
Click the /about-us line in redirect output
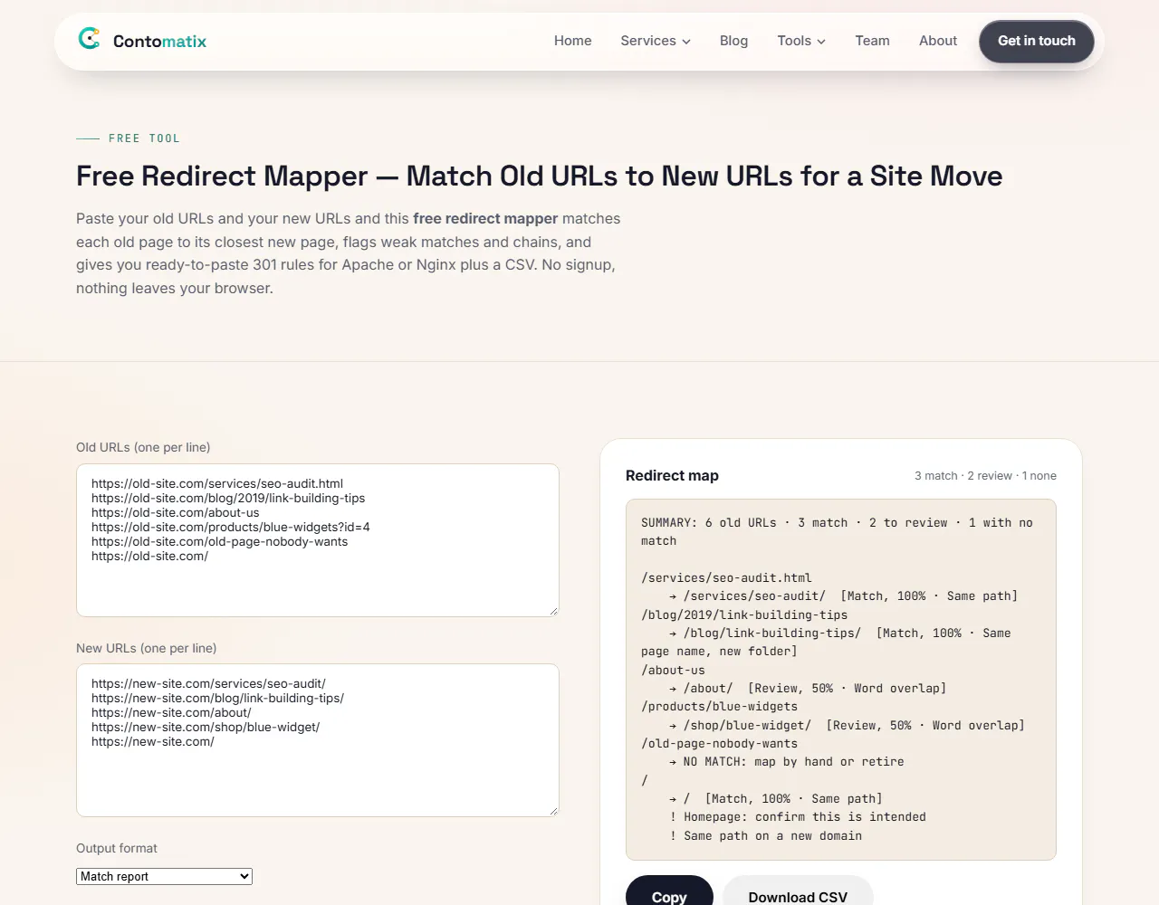click(x=673, y=671)
